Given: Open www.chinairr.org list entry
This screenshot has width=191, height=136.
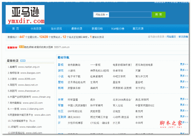Looking at the screenshot, I should tap(29, 97).
